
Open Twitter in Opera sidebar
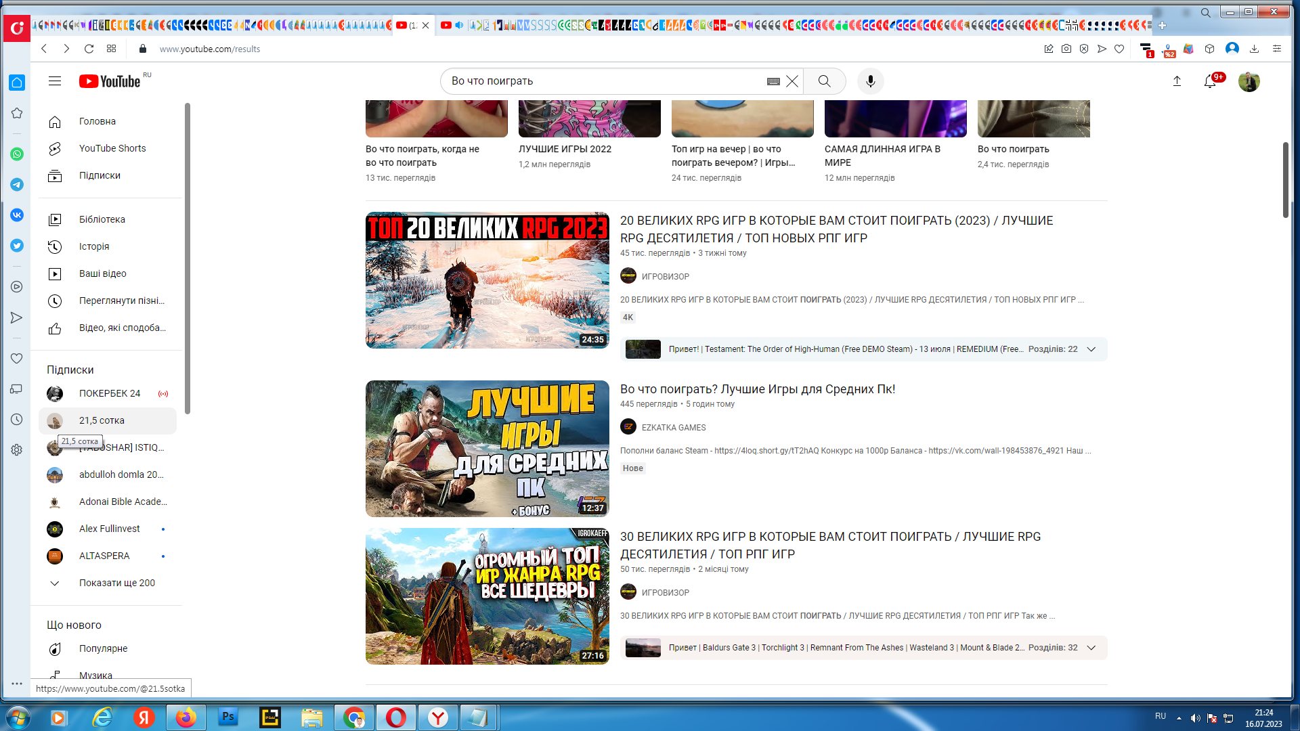[x=17, y=246]
